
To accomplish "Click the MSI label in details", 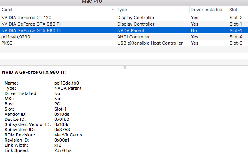I will tap(9, 99).
